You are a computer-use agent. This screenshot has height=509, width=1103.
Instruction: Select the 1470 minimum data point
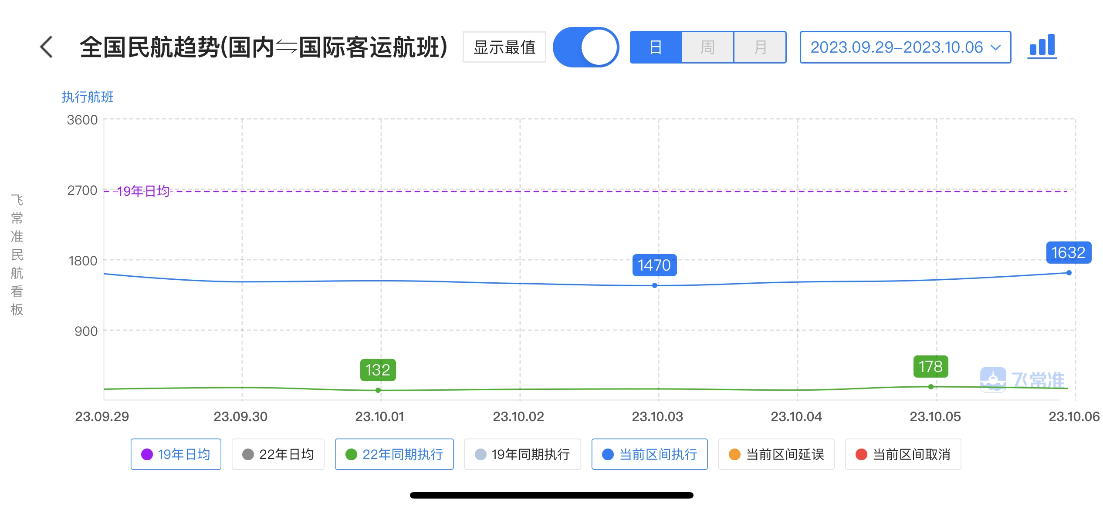point(655,285)
